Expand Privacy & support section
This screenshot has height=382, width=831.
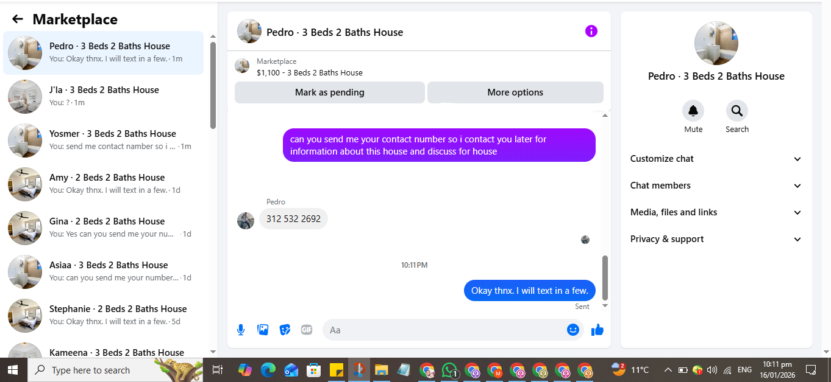(716, 239)
